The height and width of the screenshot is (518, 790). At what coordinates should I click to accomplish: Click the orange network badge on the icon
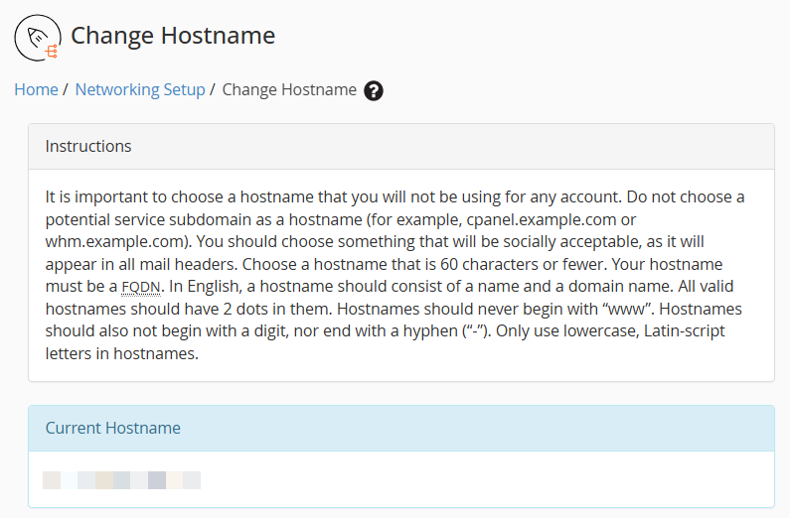(x=52, y=52)
